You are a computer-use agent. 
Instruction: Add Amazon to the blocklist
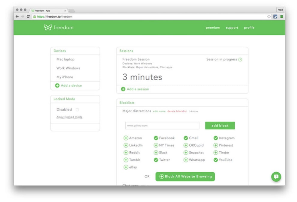[126, 138]
